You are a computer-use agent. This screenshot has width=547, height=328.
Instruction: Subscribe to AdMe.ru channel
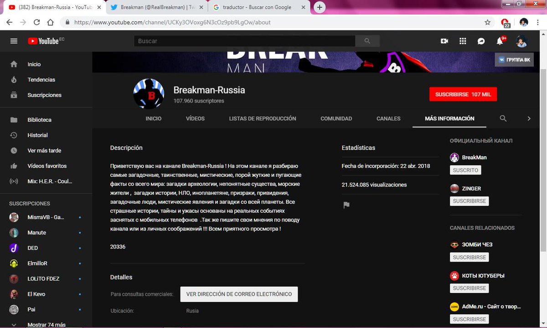470,319
